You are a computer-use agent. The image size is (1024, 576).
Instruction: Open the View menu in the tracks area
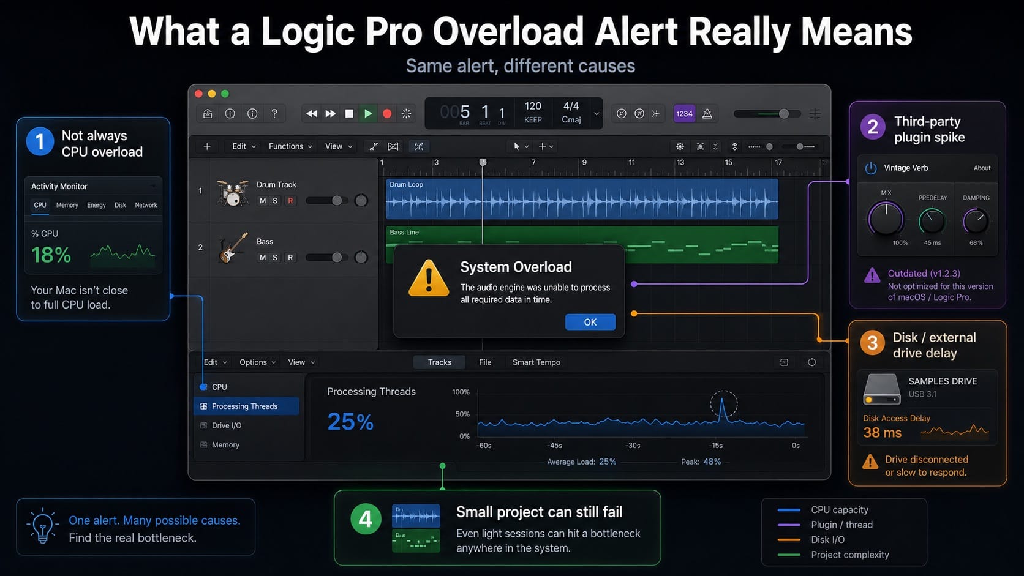tap(339, 146)
